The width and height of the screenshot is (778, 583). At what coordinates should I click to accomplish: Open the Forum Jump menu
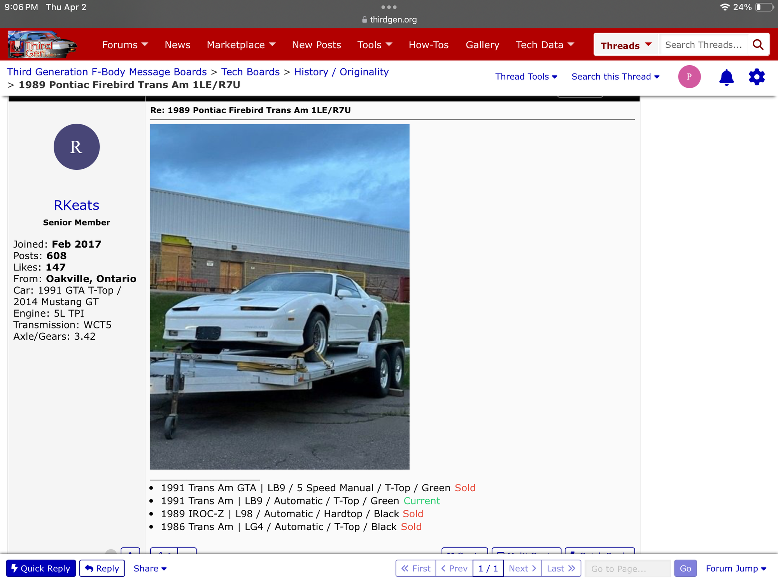click(736, 568)
